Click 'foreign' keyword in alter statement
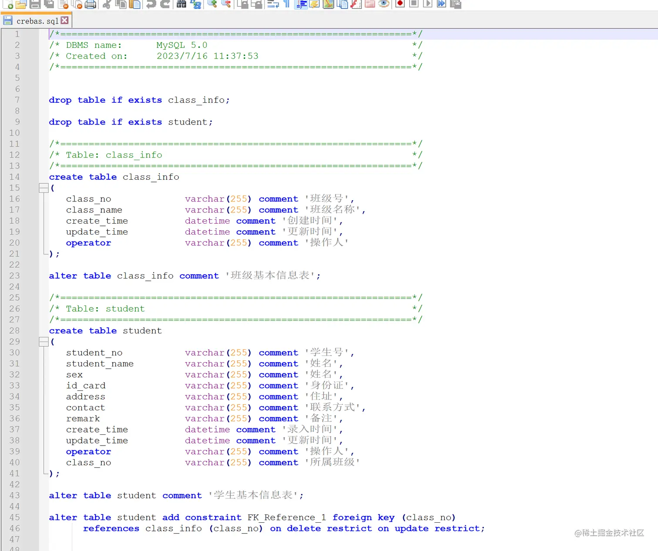Screen dimensions: 658x551 (x=352, y=517)
